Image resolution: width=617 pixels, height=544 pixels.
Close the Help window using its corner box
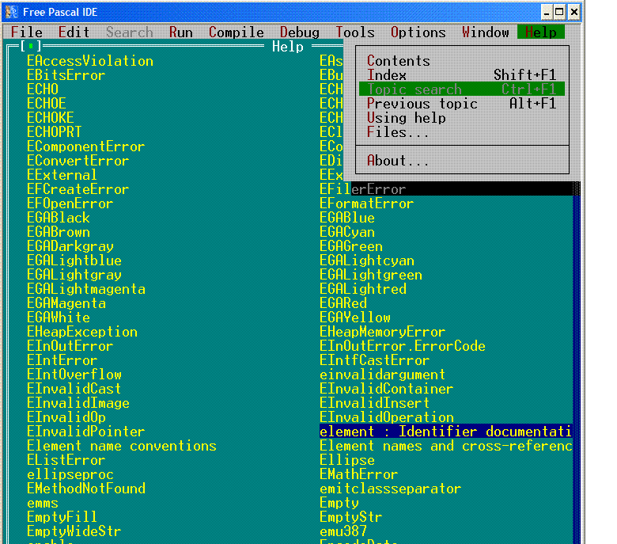pos(29,47)
